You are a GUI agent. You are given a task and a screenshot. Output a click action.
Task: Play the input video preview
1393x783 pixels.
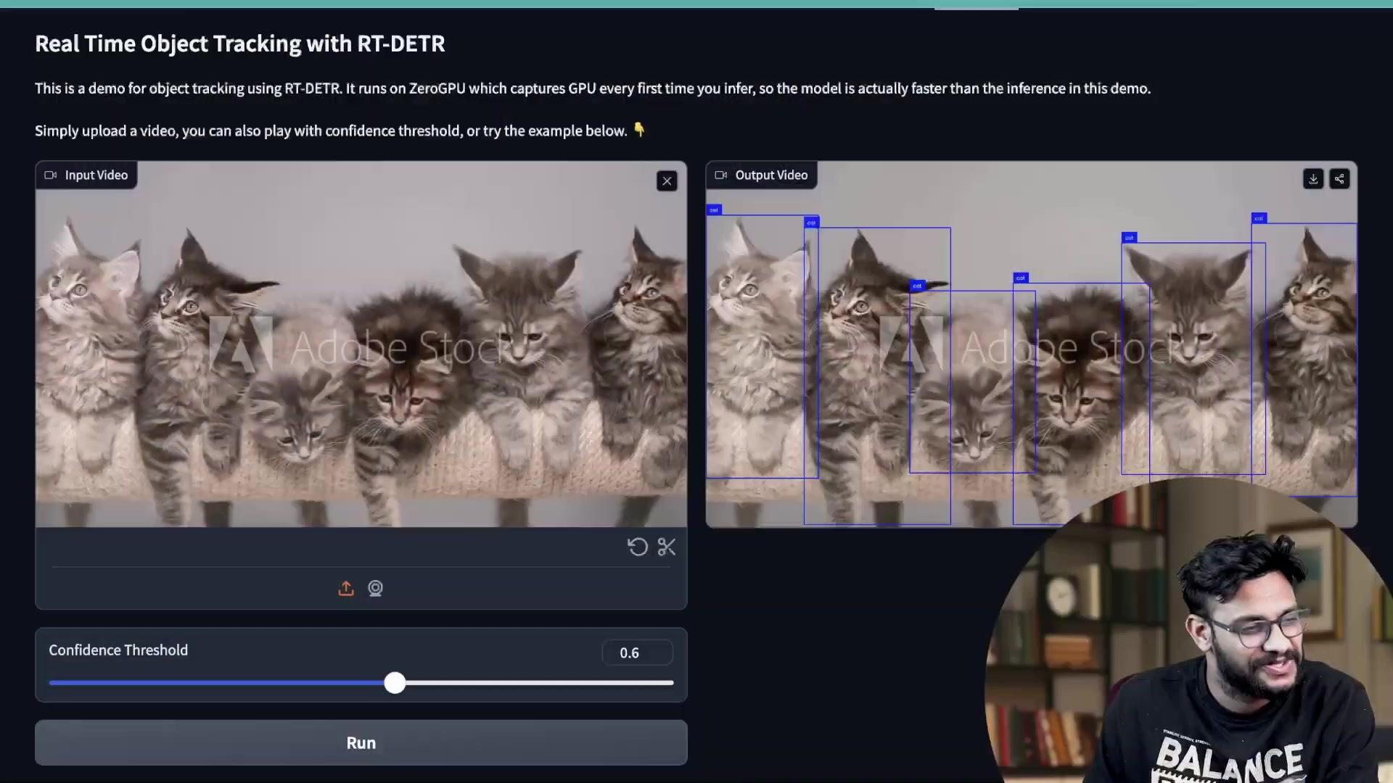pos(361,344)
